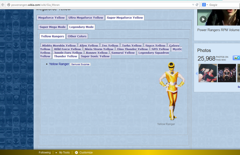Follow the Yellow Ranger bullet link
Image resolution: width=240 pixels, height=155 pixels.
(x=59, y=64)
